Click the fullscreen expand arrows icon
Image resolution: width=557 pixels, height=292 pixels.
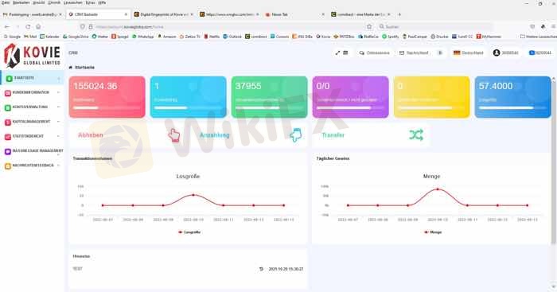pyautogui.click(x=337, y=53)
